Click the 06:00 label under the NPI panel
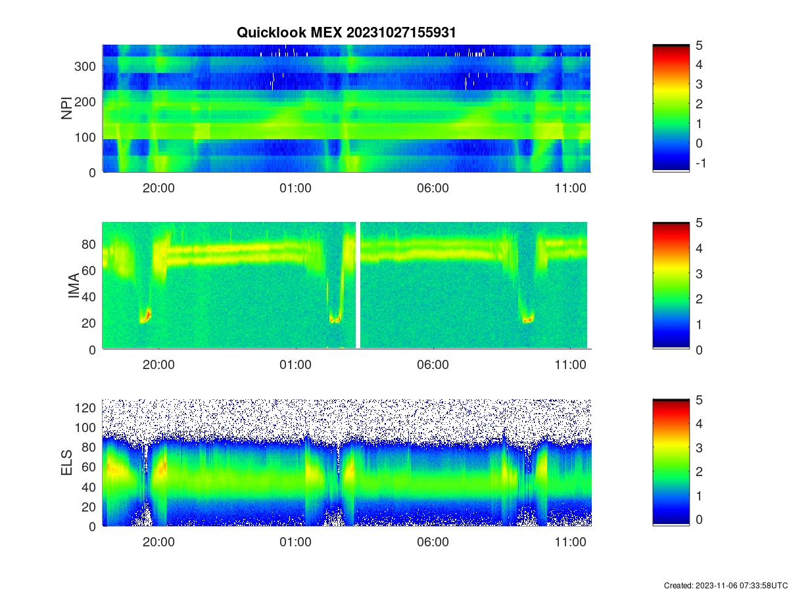The width and height of the screenshot is (789, 591). pos(433,188)
